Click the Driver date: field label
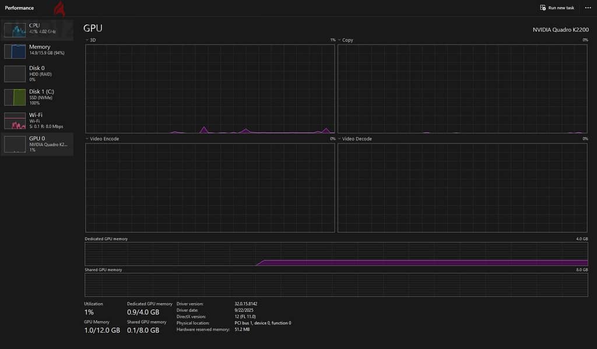Image resolution: width=597 pixels, height=349 pixels. [187, 310]
